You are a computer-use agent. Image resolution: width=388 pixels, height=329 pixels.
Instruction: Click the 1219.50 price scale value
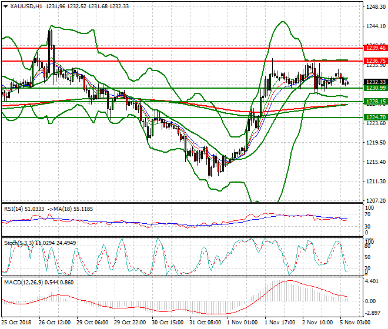click(x=376, y=143)
